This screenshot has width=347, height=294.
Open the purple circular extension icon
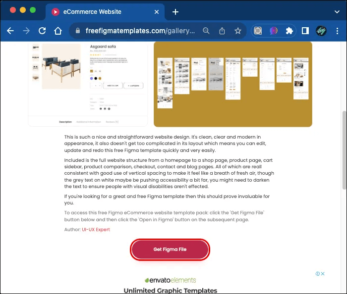click(274, 31)
